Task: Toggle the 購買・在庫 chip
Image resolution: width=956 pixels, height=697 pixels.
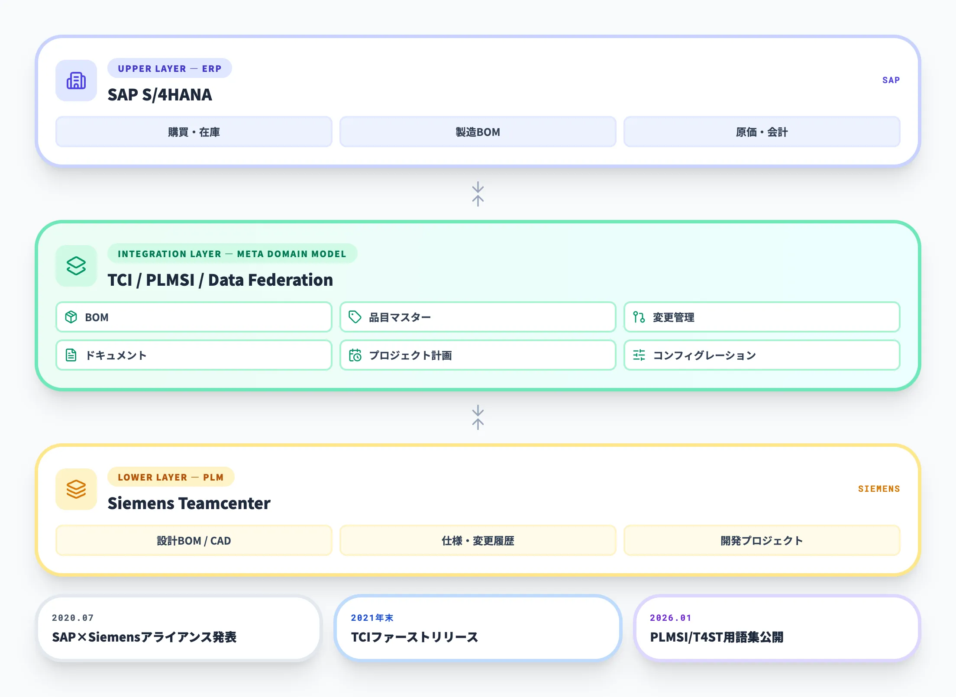Action: point(193,132)
